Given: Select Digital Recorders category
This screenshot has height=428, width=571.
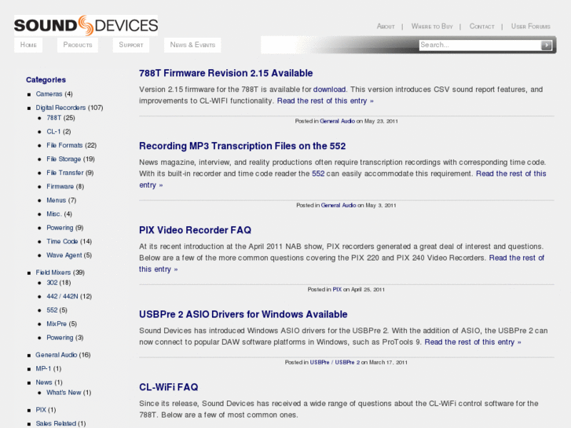Looking at the screenshot, I should point(60,108).
